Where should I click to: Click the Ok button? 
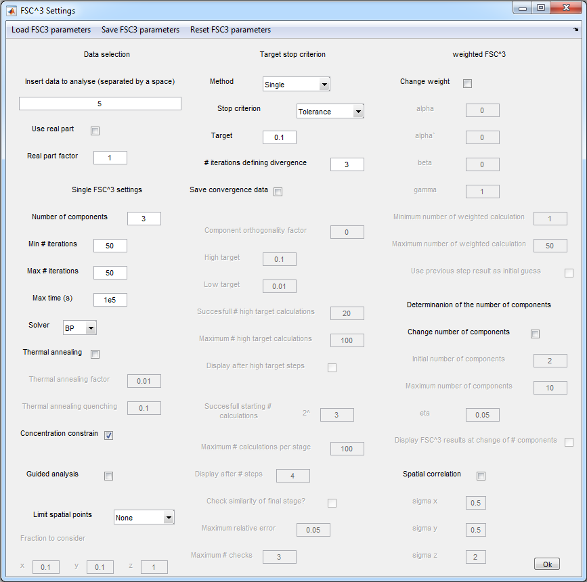[x=547, y=564]
